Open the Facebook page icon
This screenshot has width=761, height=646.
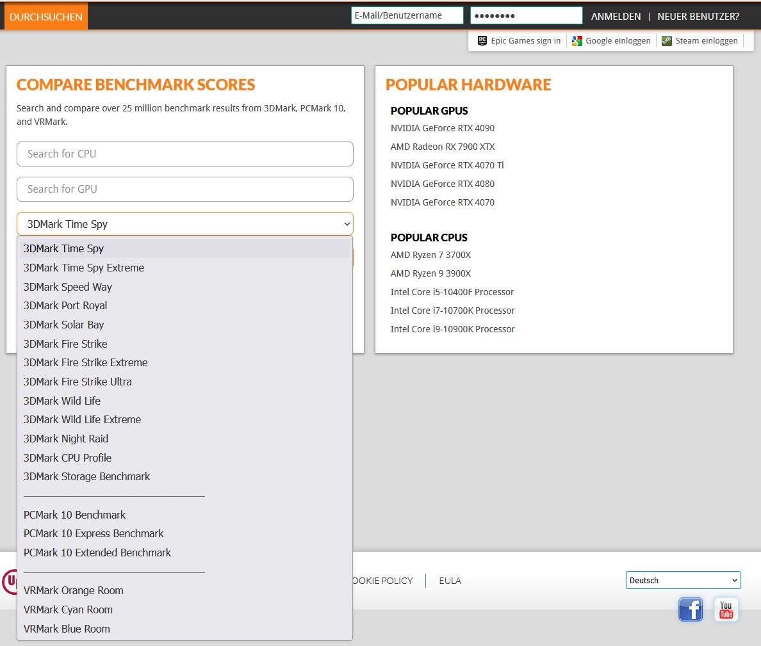click(x=690, y=610)
